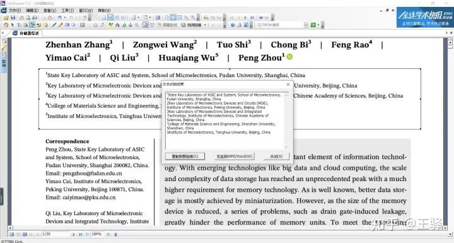Click the Correspondence heading

pyautogui.click(x=67, y=141)
